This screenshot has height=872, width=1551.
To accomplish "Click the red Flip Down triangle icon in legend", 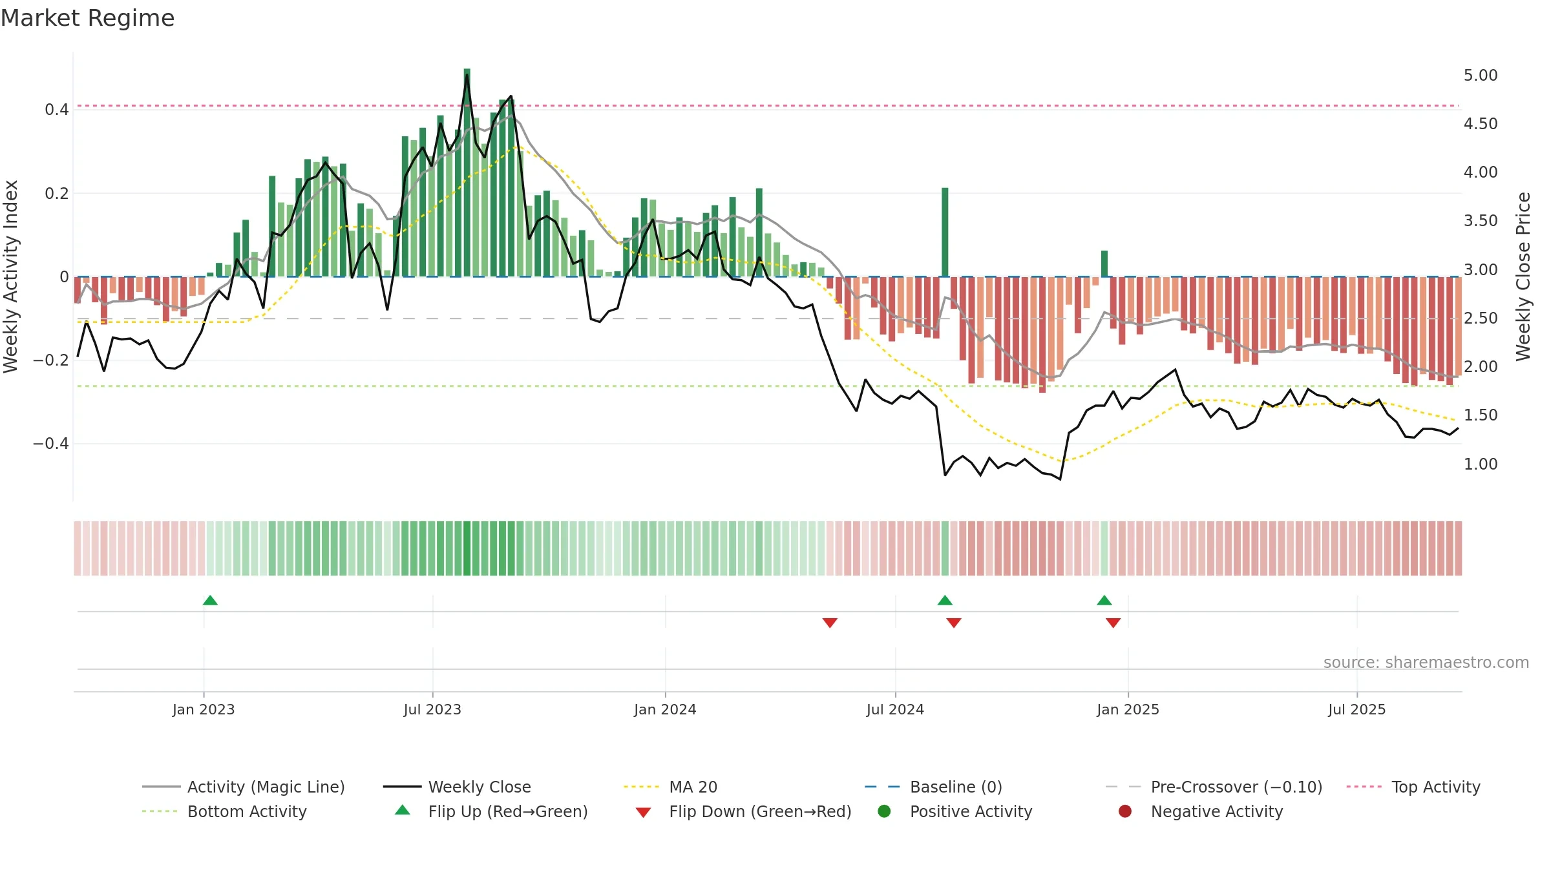I will coord(643,813).
